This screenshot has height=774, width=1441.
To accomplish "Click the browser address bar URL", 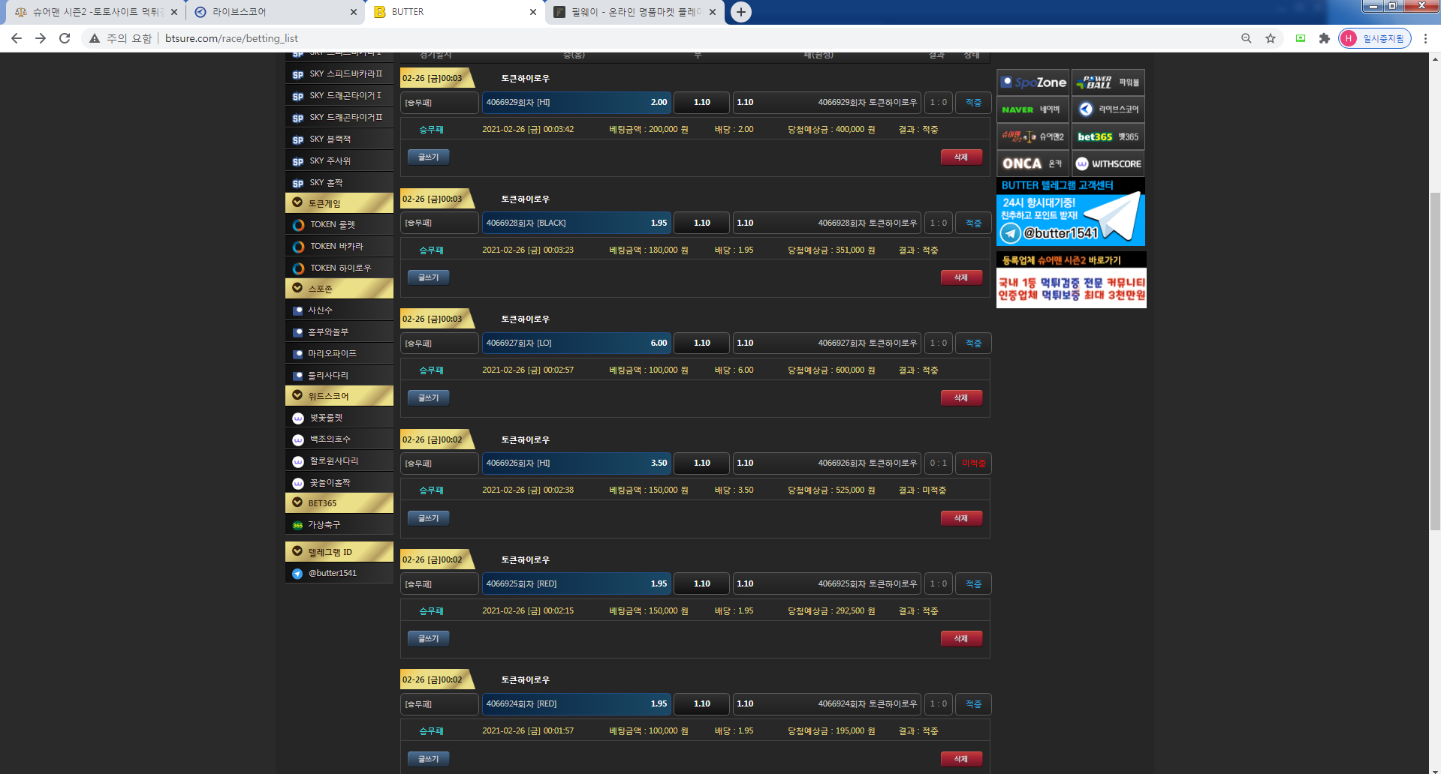I will tap(231, 38).
